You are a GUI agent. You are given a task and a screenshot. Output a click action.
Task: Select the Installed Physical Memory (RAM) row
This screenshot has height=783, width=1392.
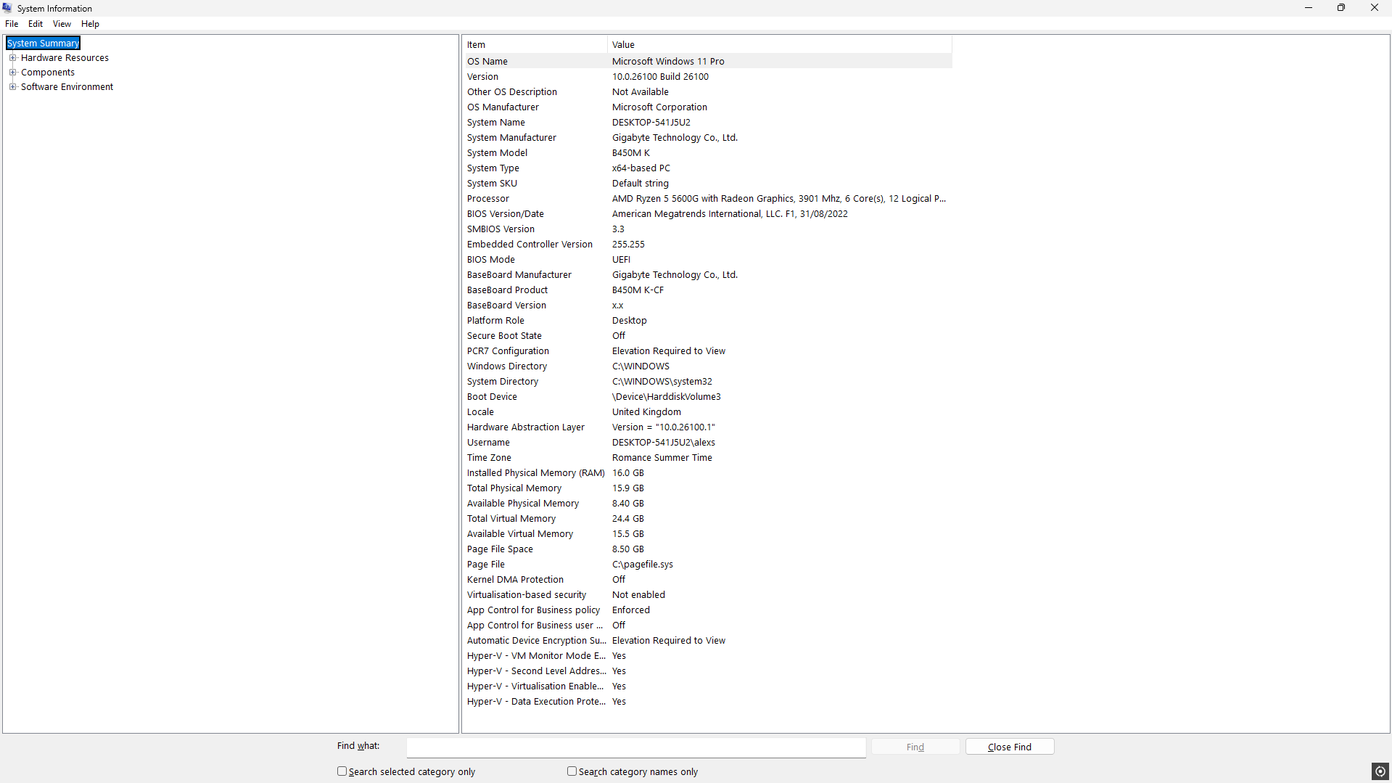(708, 473)
